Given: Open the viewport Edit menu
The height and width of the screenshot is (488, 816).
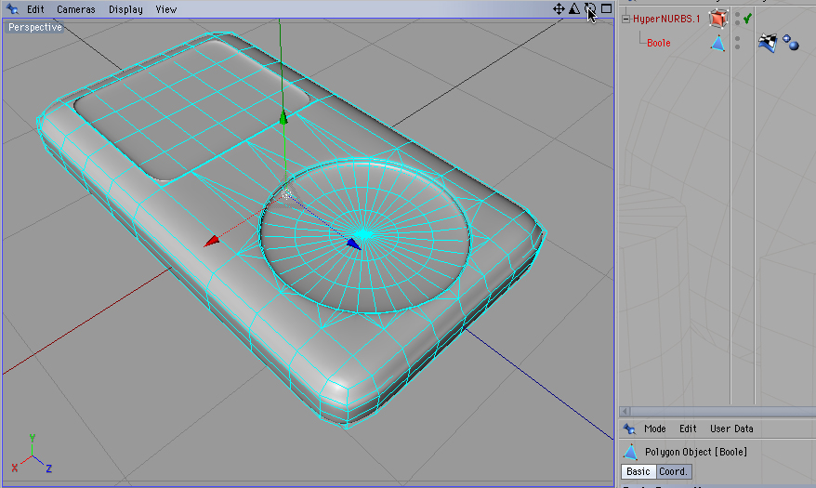Looking at the screenshot, I should pos(35,9).
